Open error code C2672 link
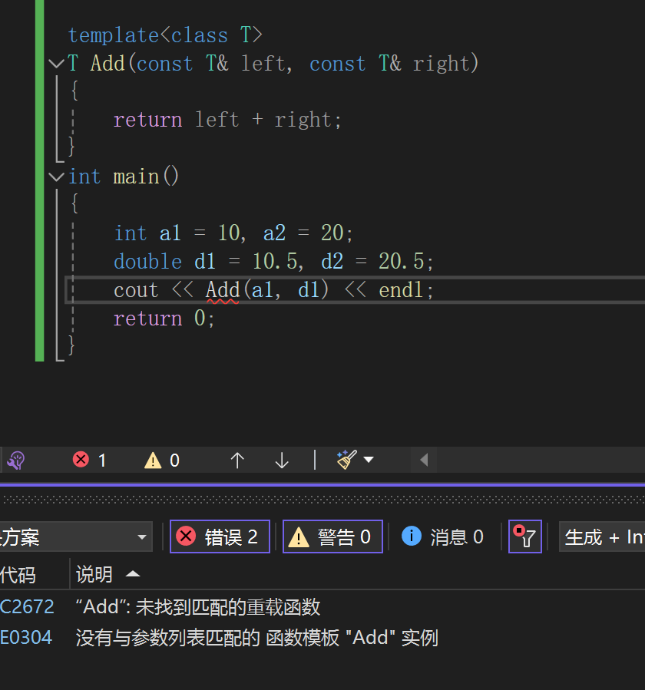 coord(27,607)
